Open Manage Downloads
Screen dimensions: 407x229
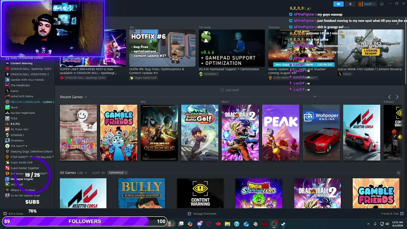[202, 214]
